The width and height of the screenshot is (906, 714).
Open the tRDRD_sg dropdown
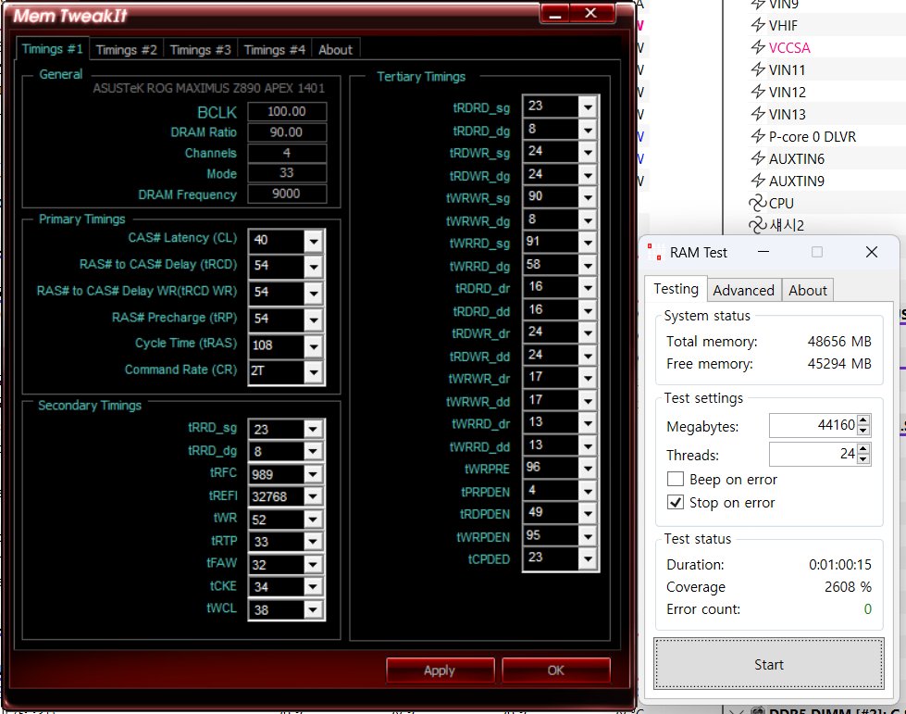point(587,106)
